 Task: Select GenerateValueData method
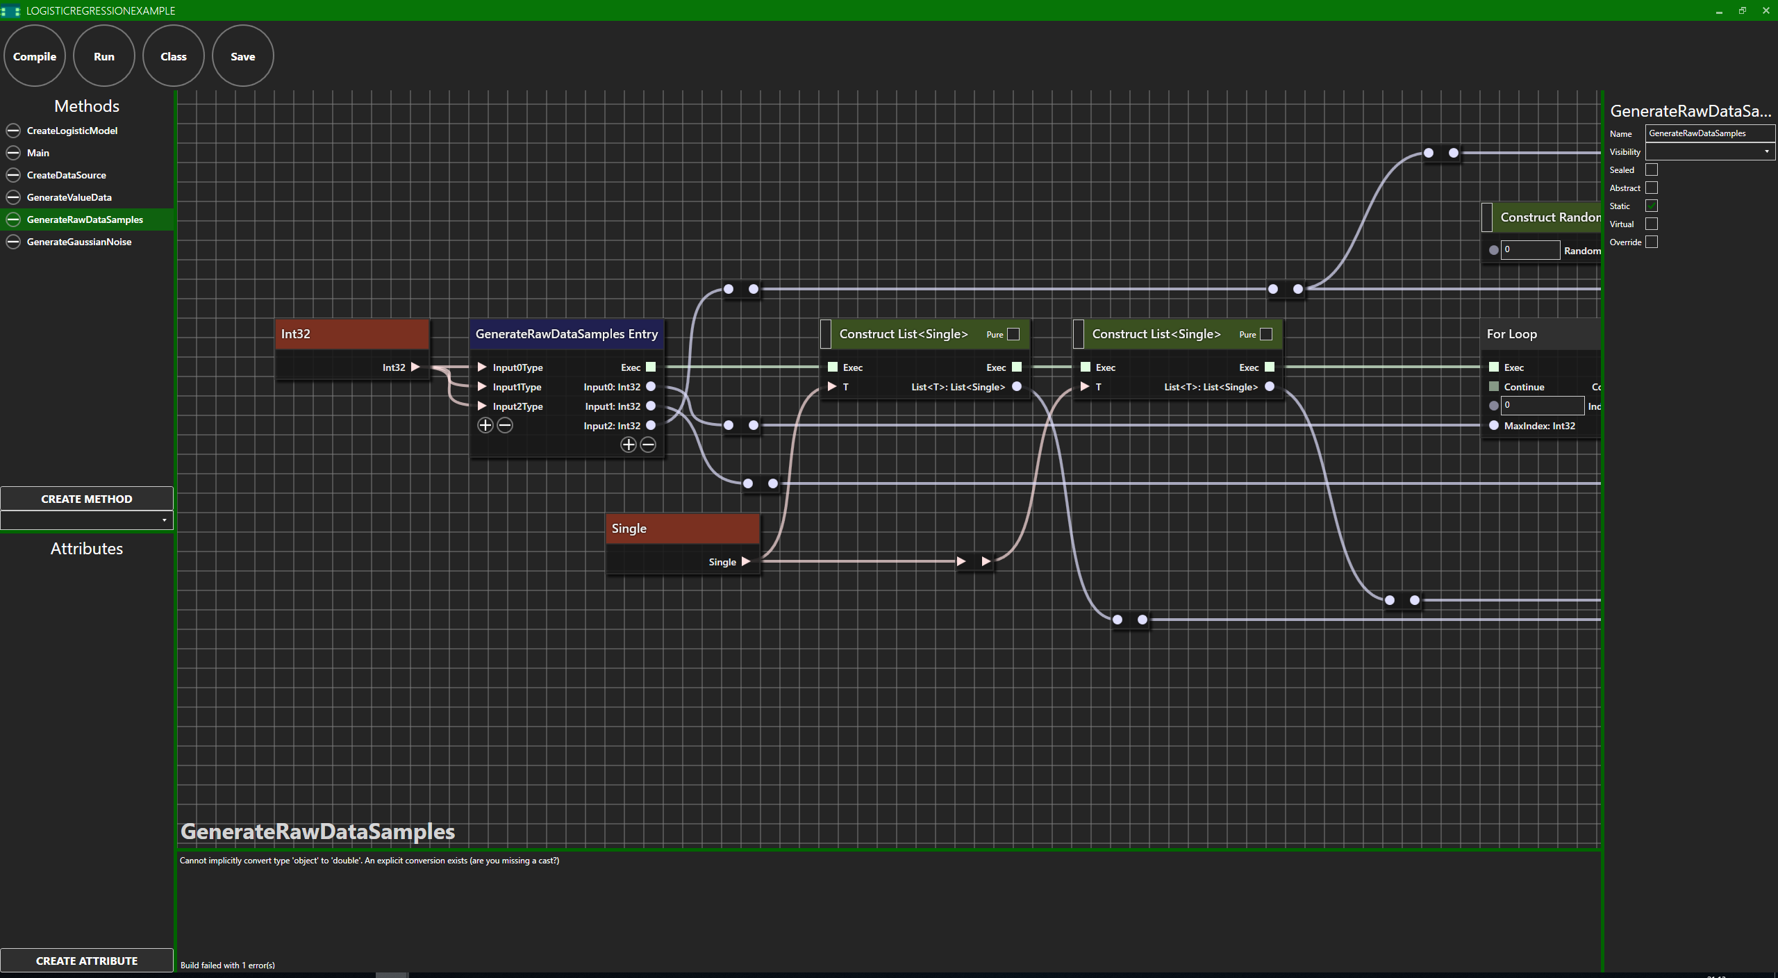(x=69, y=197)
